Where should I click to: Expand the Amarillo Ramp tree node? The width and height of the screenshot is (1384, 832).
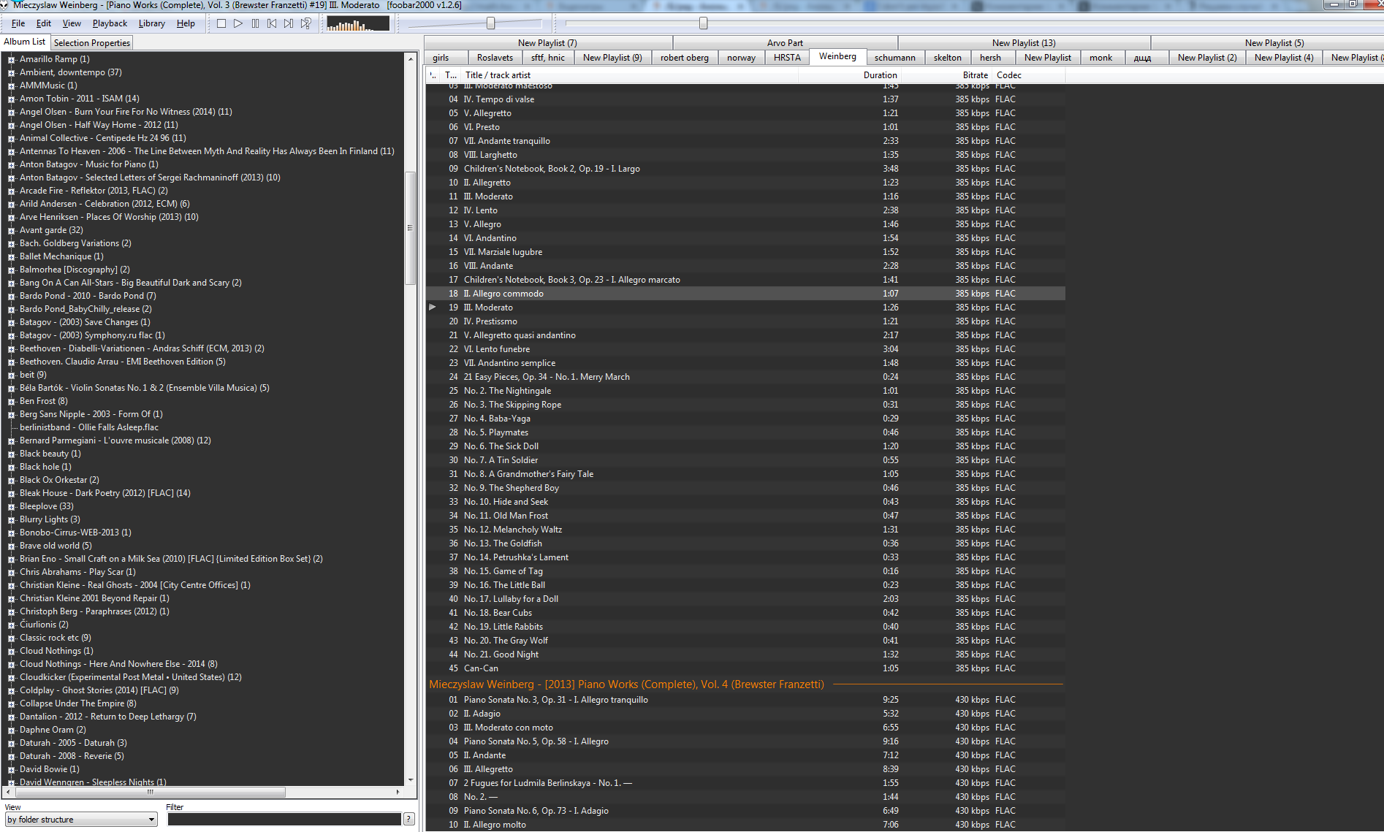click(11, 60)
